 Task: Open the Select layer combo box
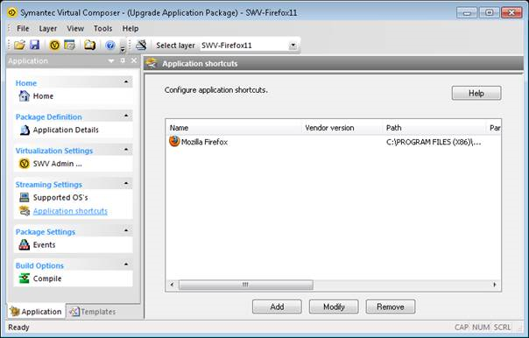pos(293,46)
